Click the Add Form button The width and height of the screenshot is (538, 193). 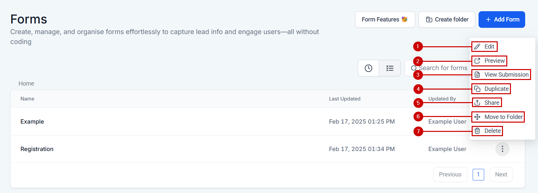pos(502,19)
